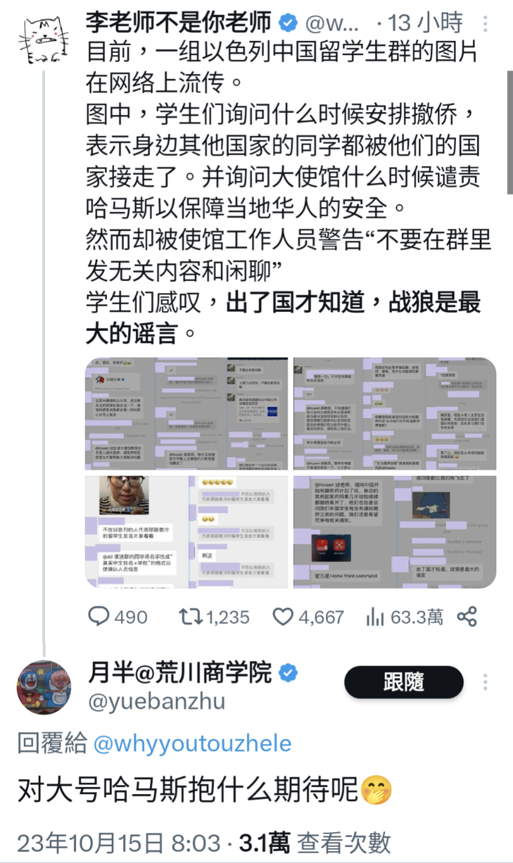Viewport: 513px width, 863px height.
Task: Open the bottom-right chat screenshot image
Action: tap(395, 532)
